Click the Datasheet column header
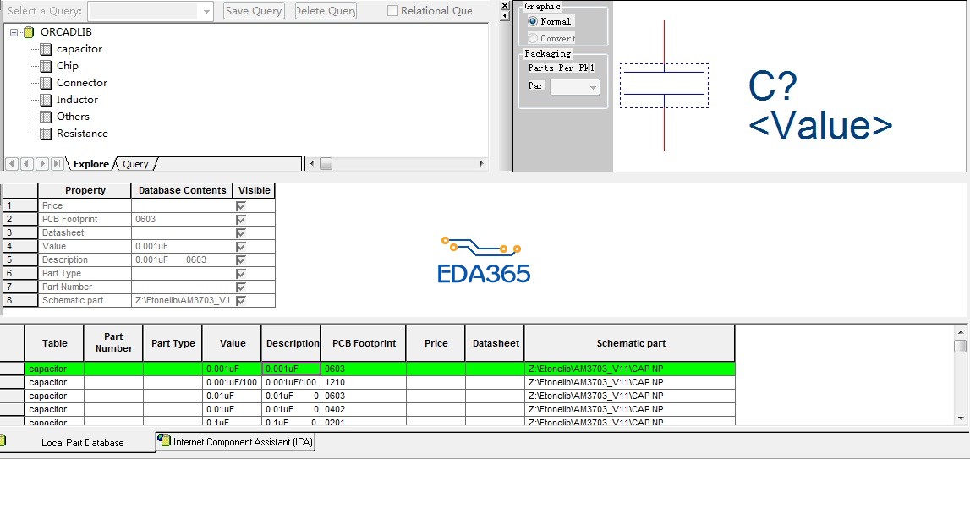The image size is (970, 519). [495, 343]
